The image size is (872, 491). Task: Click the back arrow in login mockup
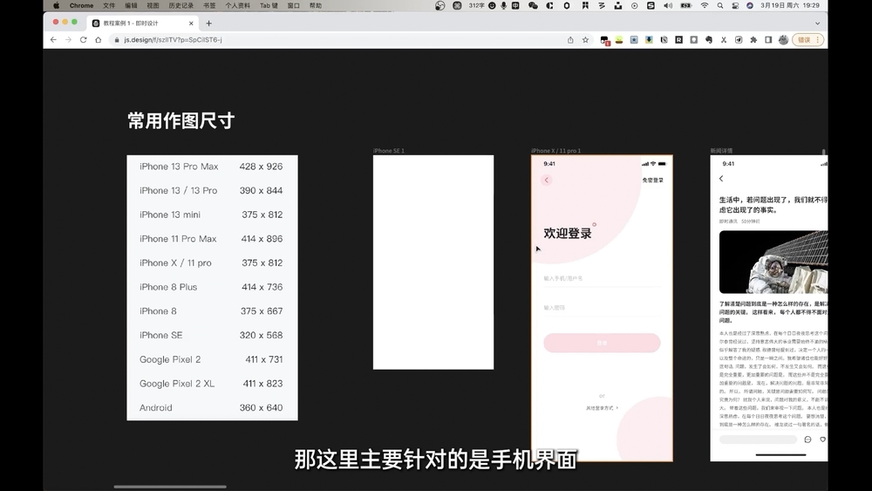[x=546, y=180]
